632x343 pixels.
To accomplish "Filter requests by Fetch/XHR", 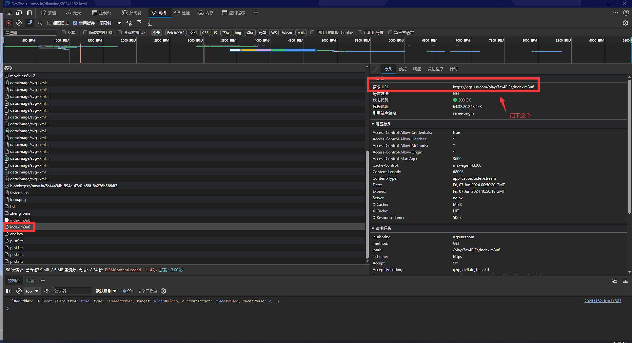I will [x=175, y=32].
